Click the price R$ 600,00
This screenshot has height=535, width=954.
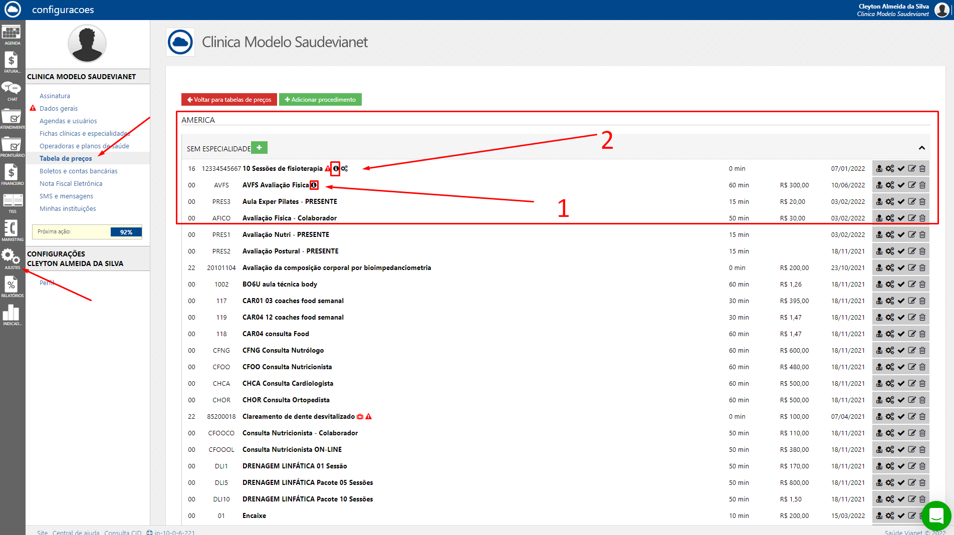pyautogui.click(x=794, y=350)
